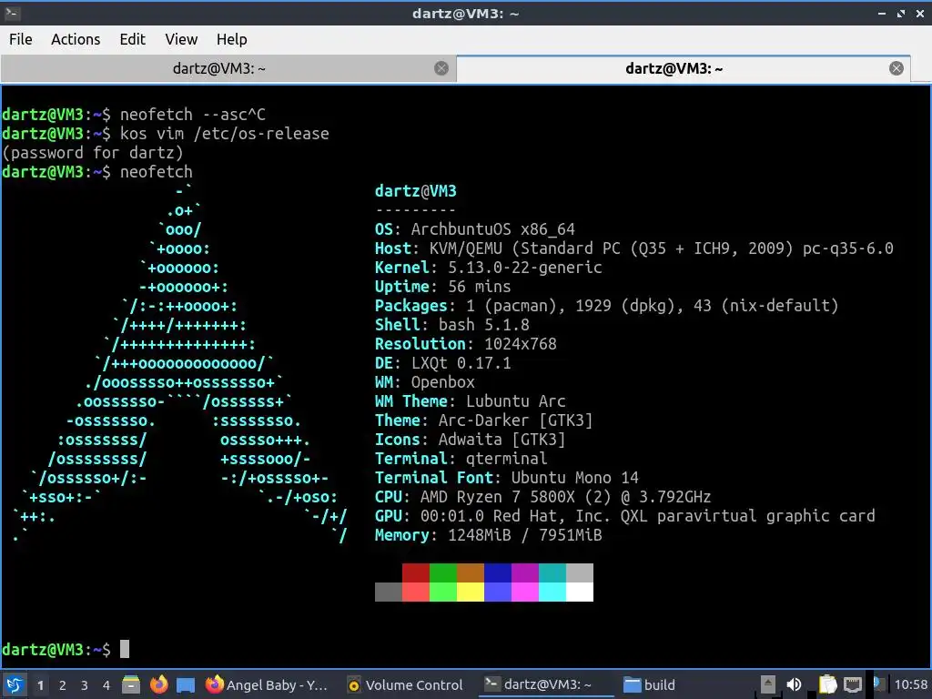Switch to virtual desktop 2
Screen dimensions: 932x699
click(63, 685)
